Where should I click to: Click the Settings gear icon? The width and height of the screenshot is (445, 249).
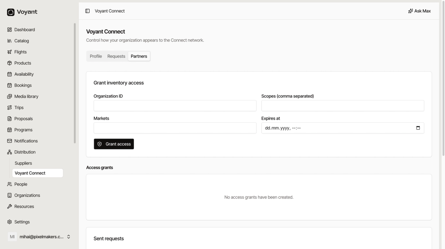(x=10, y=222)
